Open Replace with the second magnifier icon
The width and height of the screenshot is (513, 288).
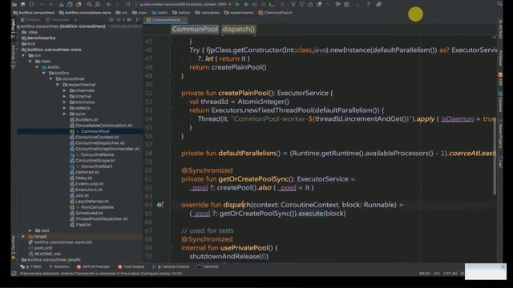(98, 4)
